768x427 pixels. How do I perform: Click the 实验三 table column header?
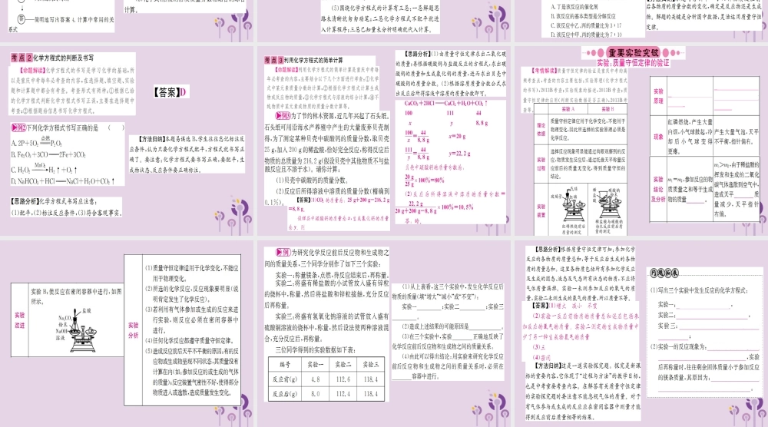[x=371, y=365]
